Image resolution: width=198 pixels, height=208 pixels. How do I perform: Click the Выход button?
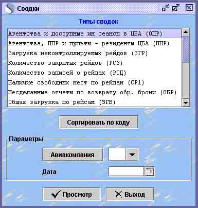[130, 194]
